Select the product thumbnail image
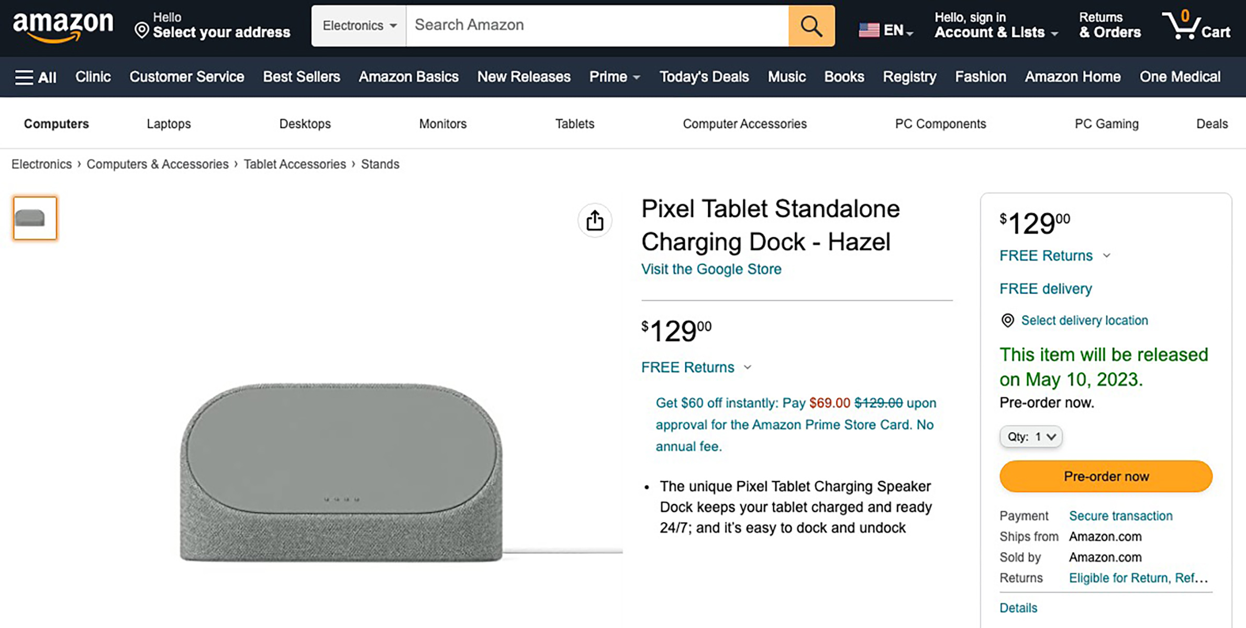 point(34,218)
